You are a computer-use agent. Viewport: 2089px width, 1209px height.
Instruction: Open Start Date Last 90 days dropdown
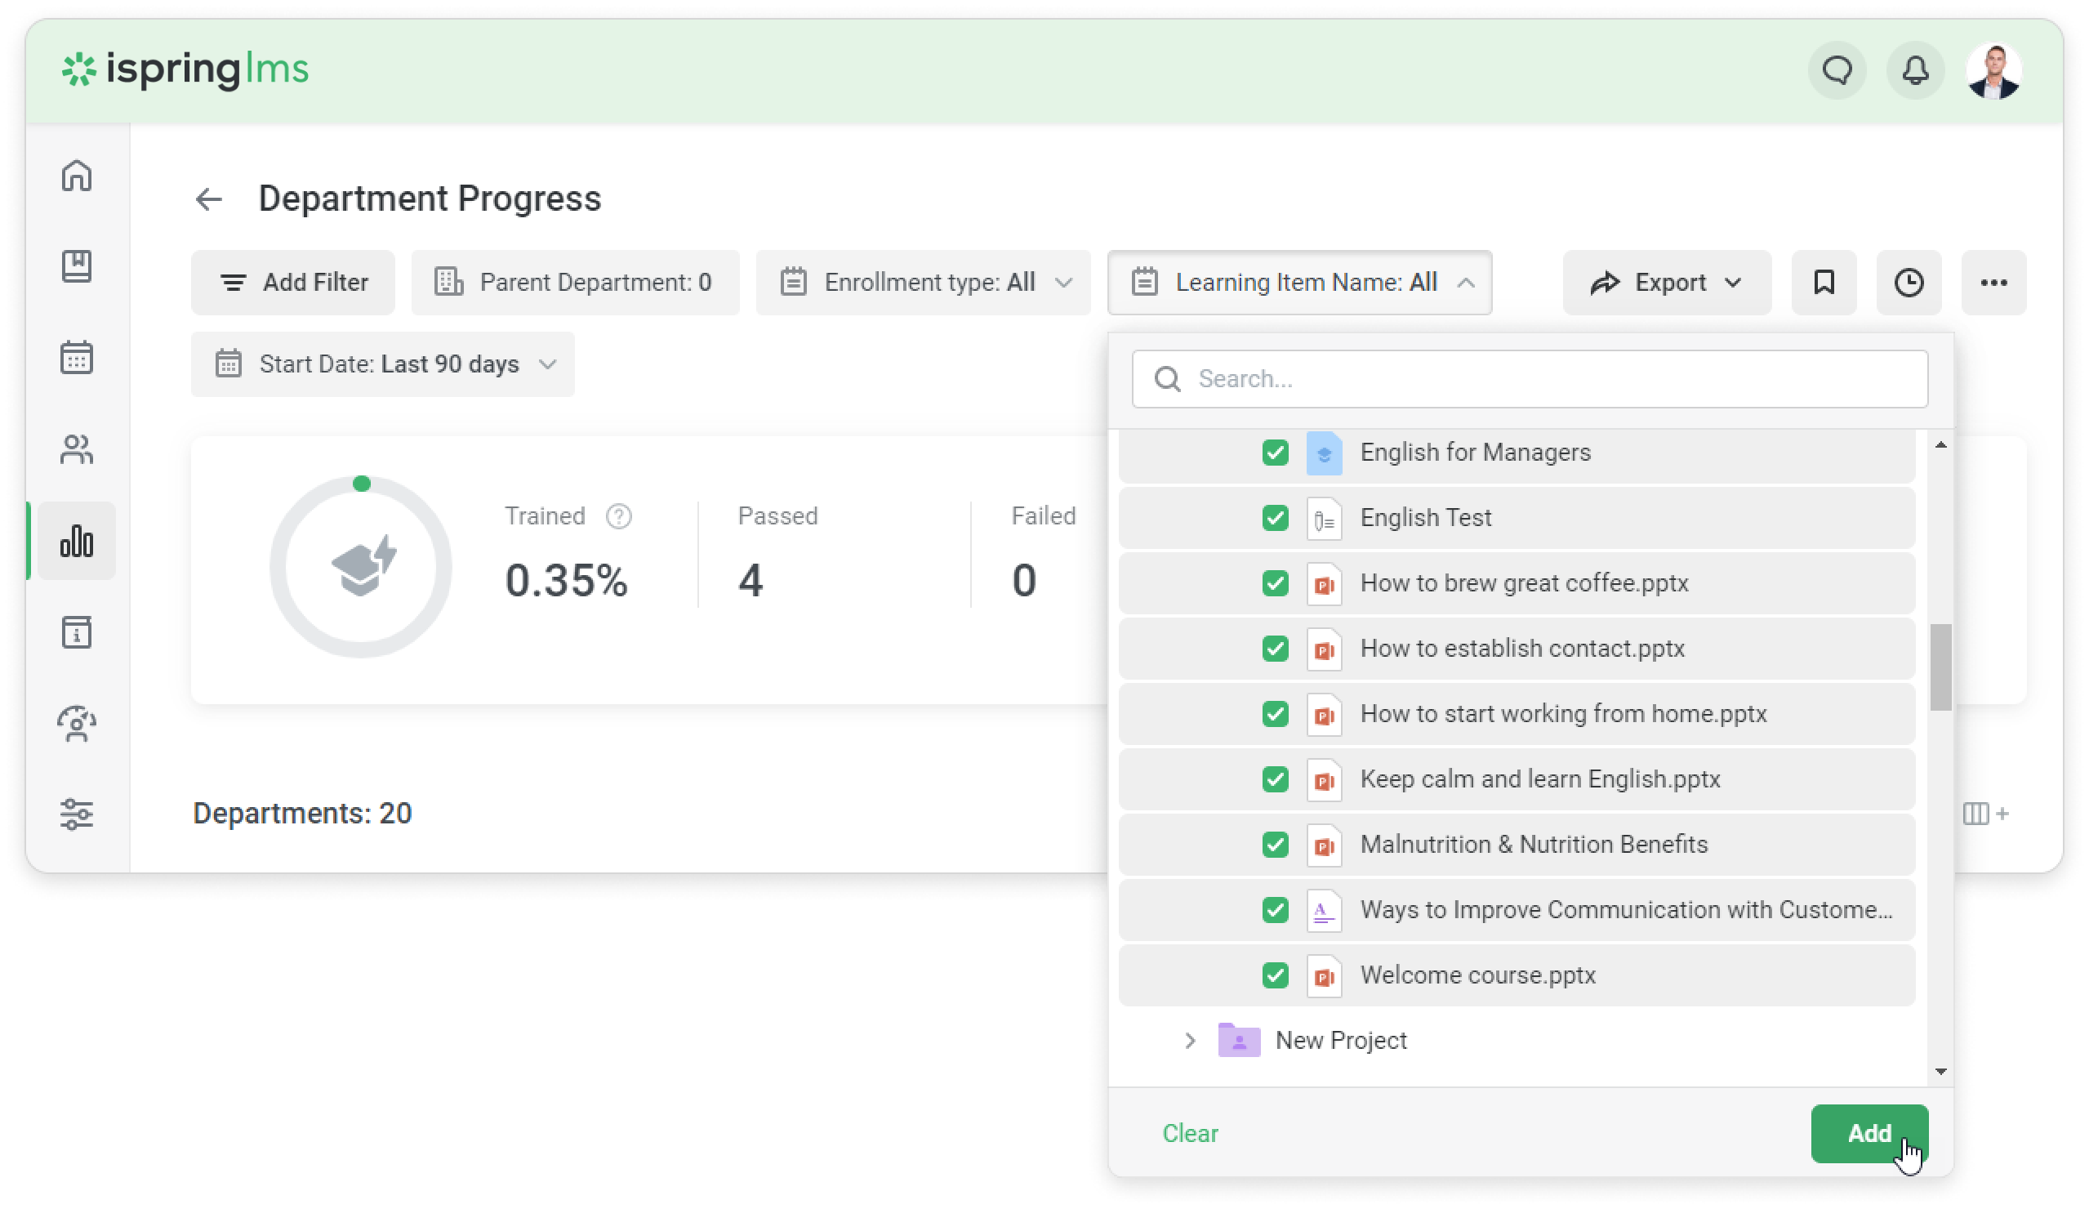click(383, 365)
